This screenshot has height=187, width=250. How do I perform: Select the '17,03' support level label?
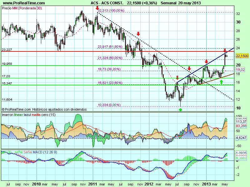click(x=6, y=76)
